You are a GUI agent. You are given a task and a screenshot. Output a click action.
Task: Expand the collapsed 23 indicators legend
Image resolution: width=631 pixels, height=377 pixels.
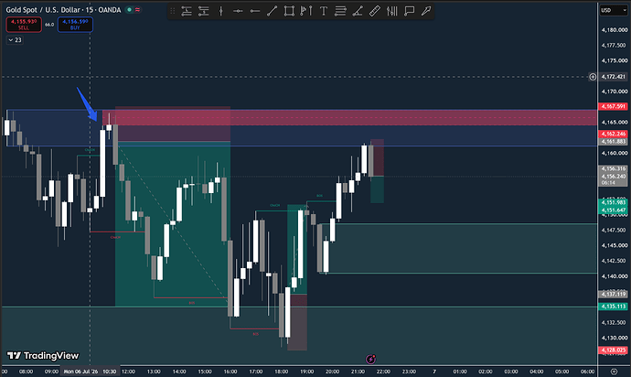[x=15, y=40]
